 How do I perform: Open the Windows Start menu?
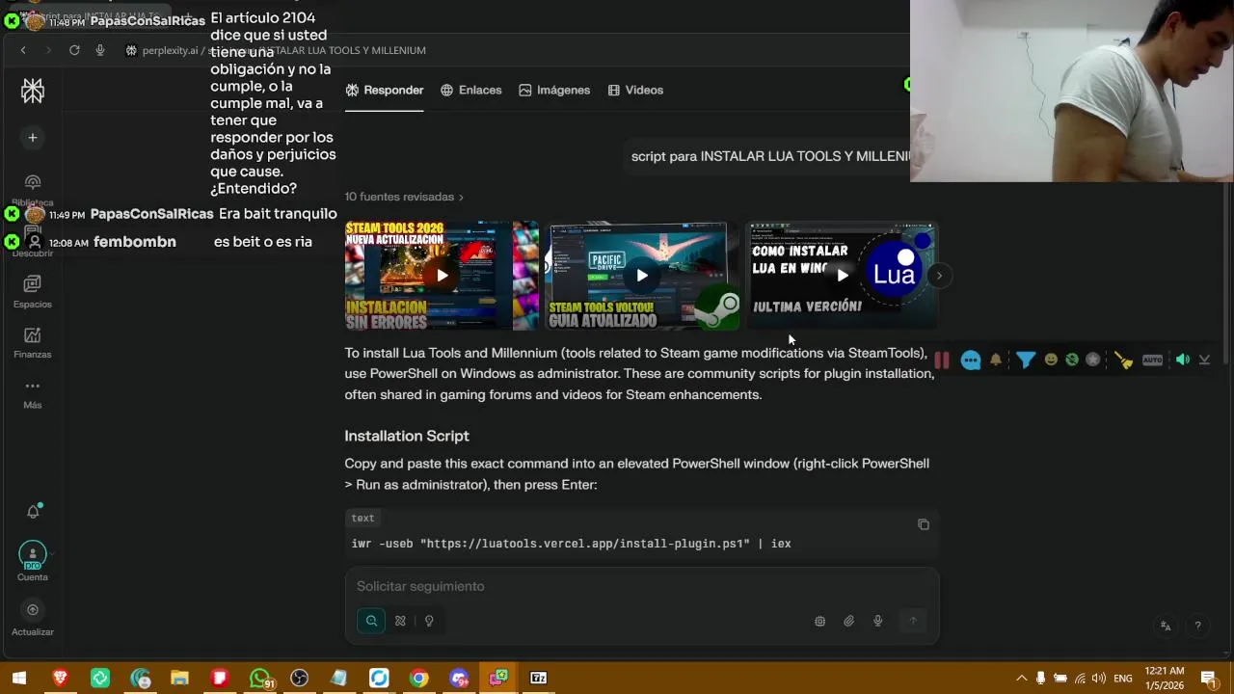(19, 679)
